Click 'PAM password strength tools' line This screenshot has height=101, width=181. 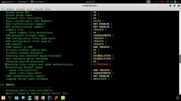click(x=25, y=36)
